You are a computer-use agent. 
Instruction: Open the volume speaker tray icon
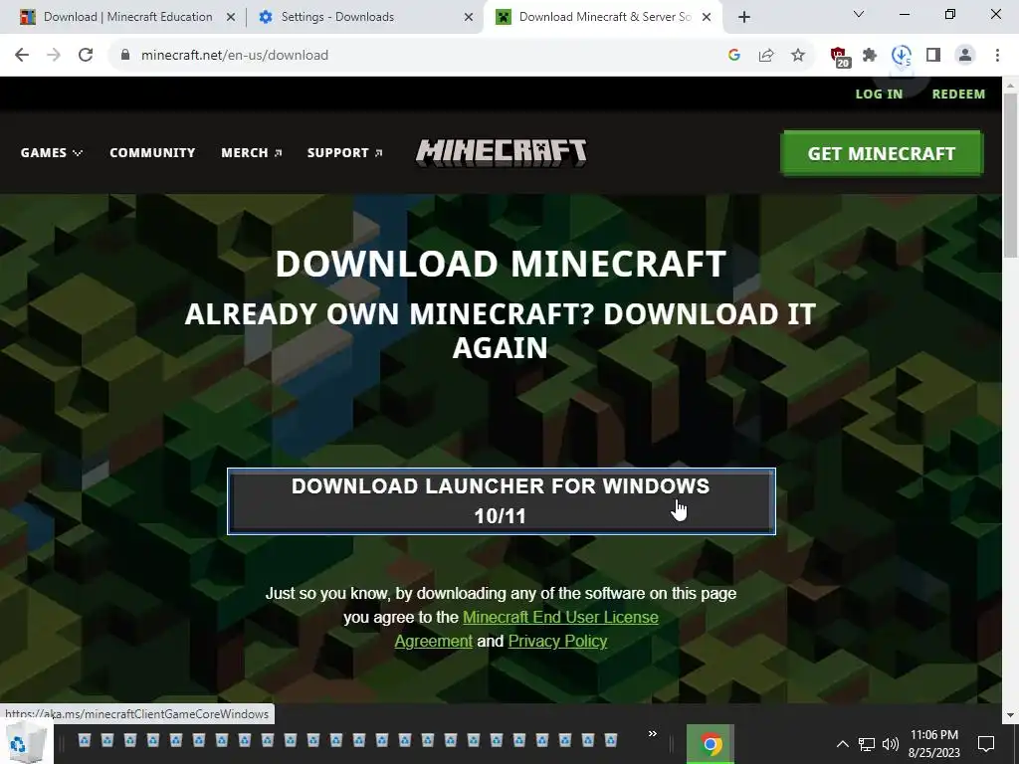[891, 744]
